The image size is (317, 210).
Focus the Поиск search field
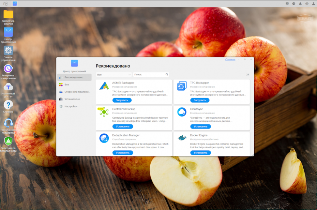tap(151, 75)
